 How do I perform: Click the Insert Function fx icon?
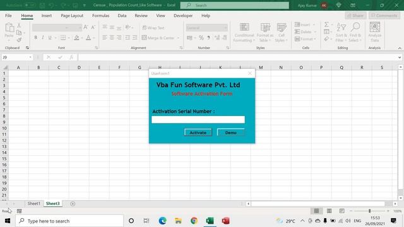71,57
